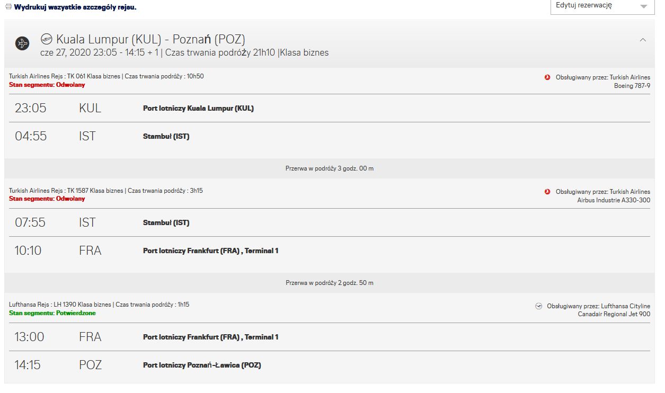Screen dimensions: 665x393
Task: Click Turkish Airlines logo for flight TK 1587
Action: [547, 192]
